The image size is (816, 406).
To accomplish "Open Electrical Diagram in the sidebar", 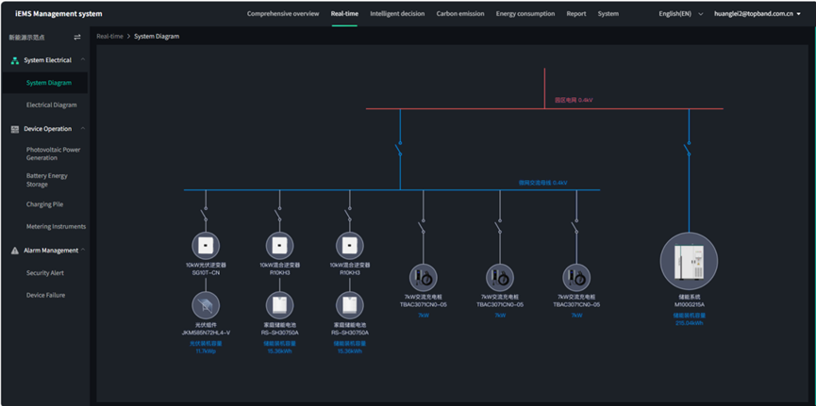I will click(52, 105).
